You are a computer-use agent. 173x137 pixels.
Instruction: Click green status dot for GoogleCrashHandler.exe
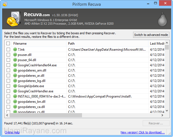[15, 91]
